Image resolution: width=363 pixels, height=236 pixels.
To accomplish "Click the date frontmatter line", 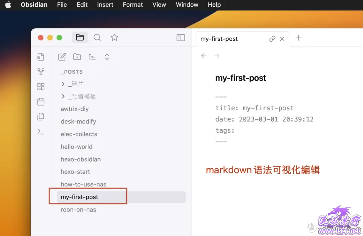I will click(265, 119).
